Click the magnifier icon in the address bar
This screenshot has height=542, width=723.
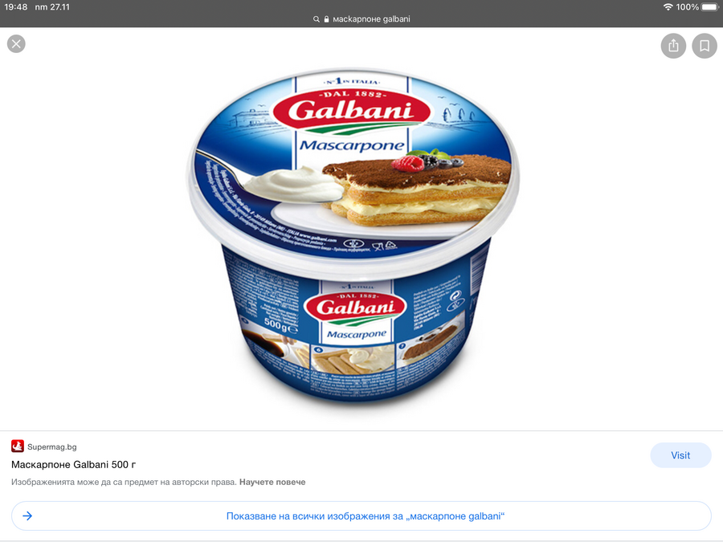pyautogui.click(x=317, y=19)
